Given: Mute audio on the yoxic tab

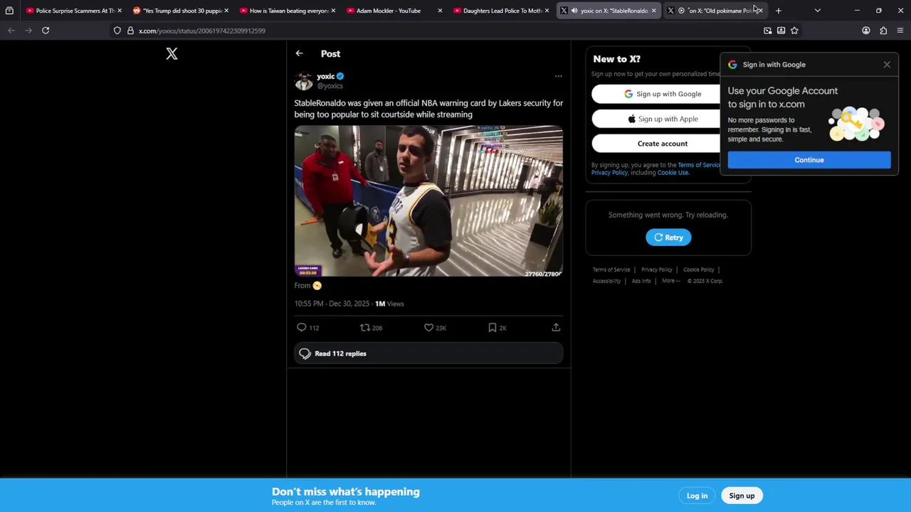Looking at the screenshot, I should tap(574, 11).
